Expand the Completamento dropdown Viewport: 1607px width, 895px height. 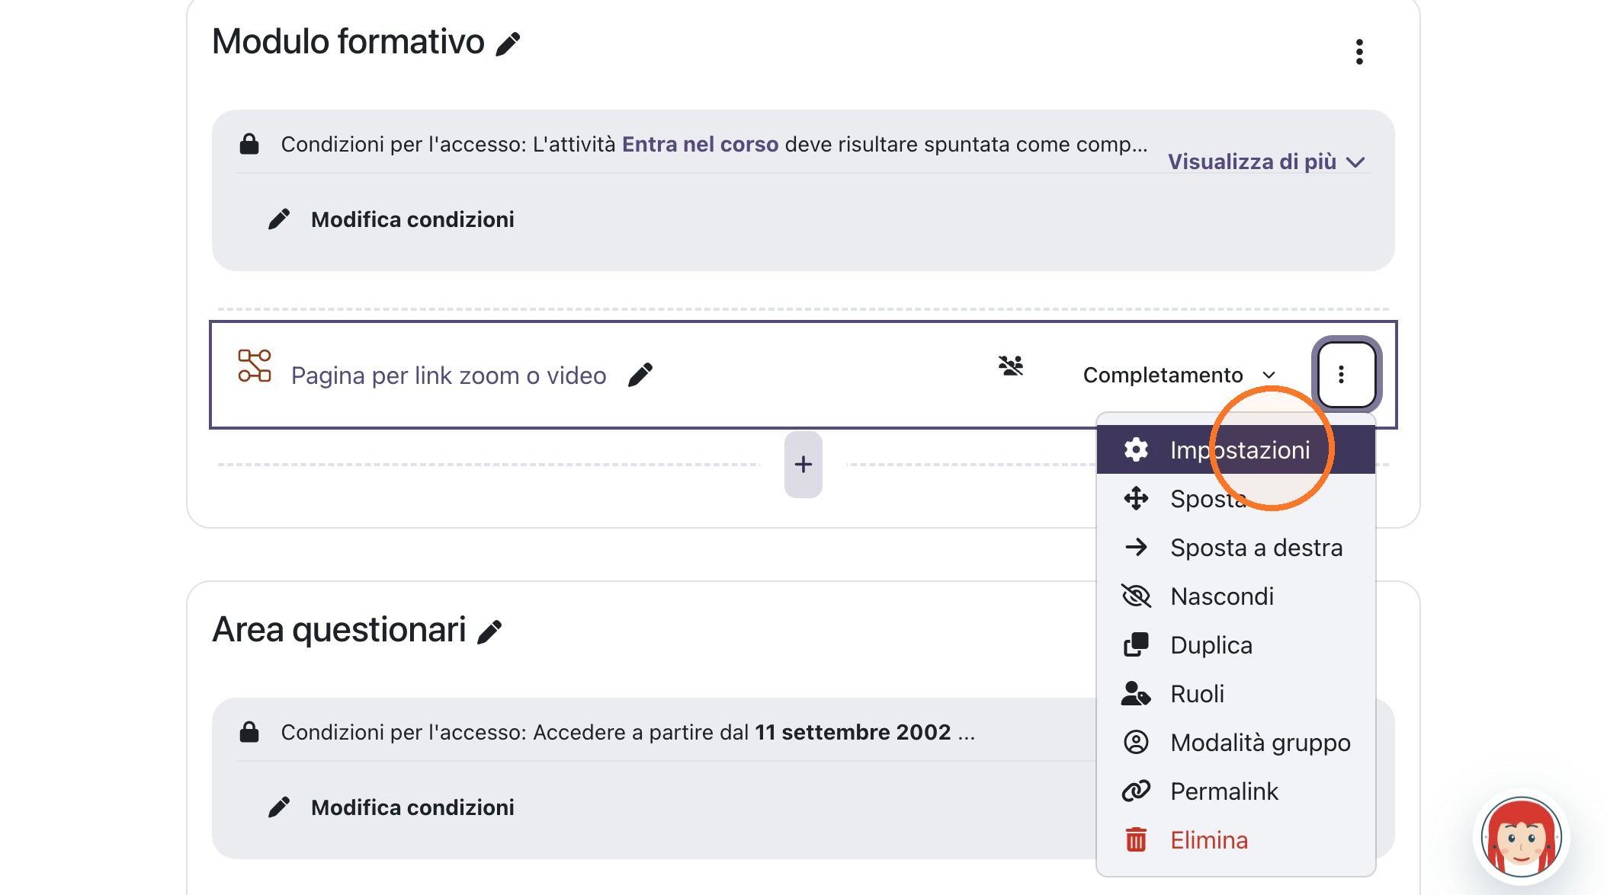[x=1179, y=375]
